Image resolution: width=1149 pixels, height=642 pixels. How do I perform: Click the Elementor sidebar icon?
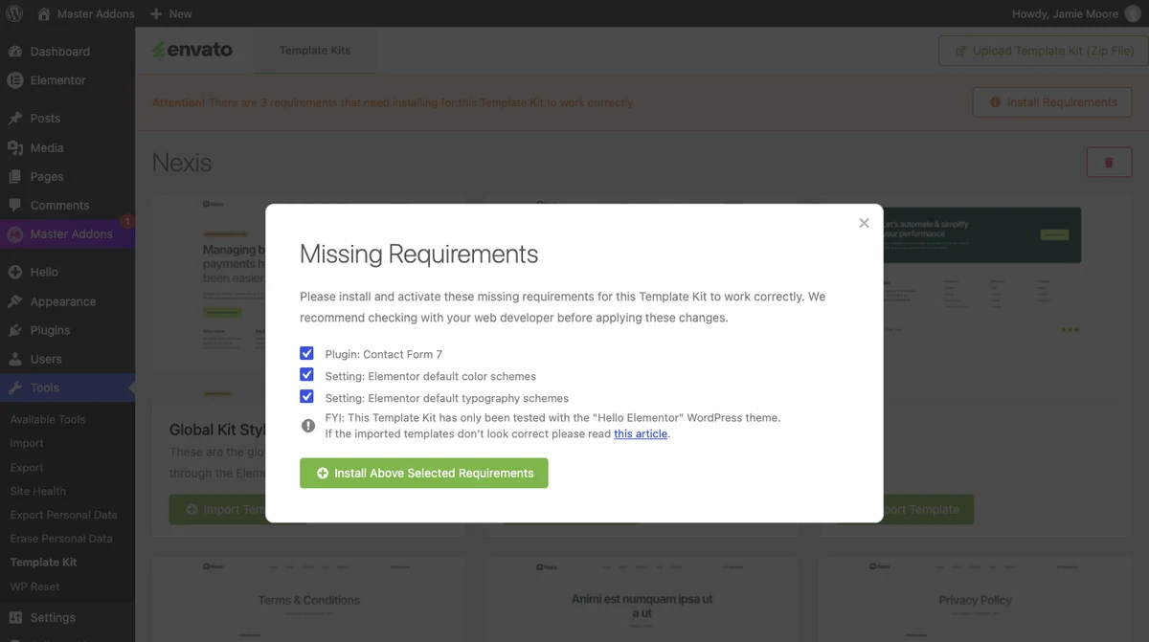pyautogui.click(x=15, y=80)
